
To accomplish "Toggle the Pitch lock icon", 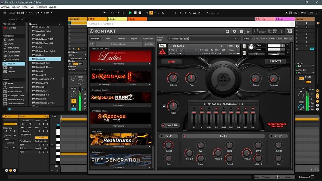I will pos(164,106).
